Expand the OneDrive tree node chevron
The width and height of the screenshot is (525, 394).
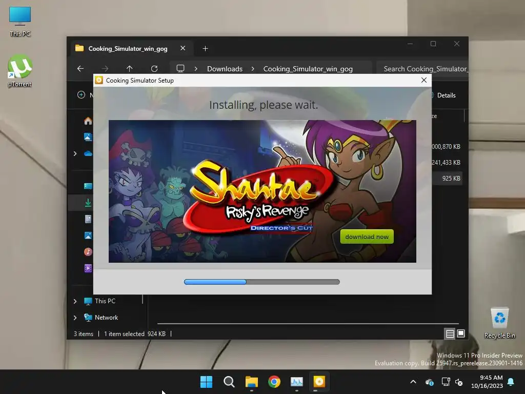click(75, 153)
